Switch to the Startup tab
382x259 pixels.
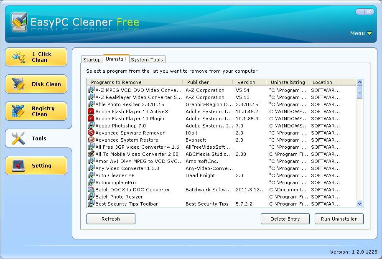pyautogui.click(x=92, y=59)
